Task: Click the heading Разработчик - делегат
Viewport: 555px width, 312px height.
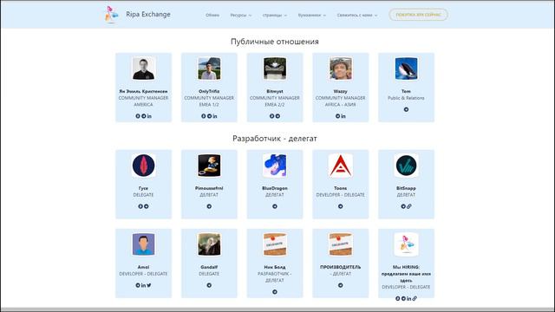Action: click(x=275, y=139)
